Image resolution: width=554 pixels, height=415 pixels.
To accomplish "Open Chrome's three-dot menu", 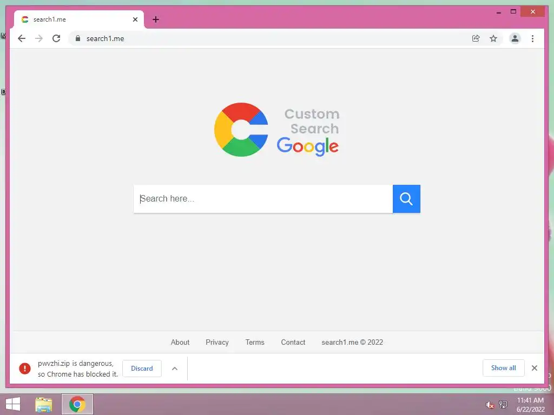I will click(x=532, y=38).
